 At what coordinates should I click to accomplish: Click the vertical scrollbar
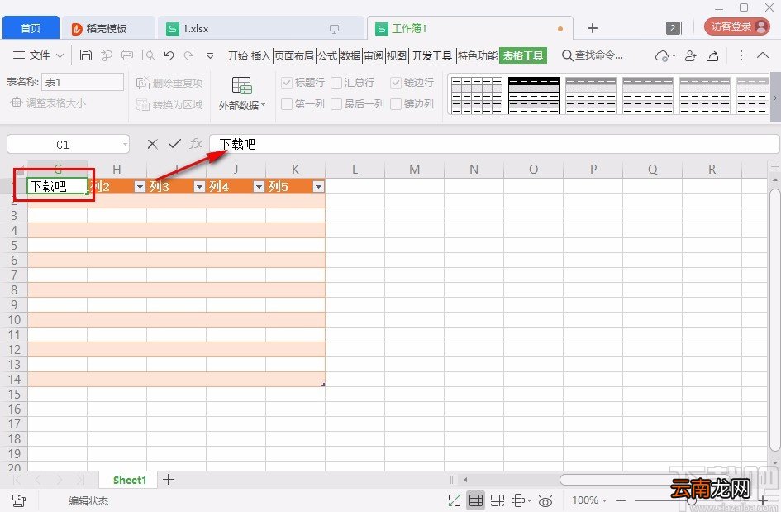click(775, 319)
